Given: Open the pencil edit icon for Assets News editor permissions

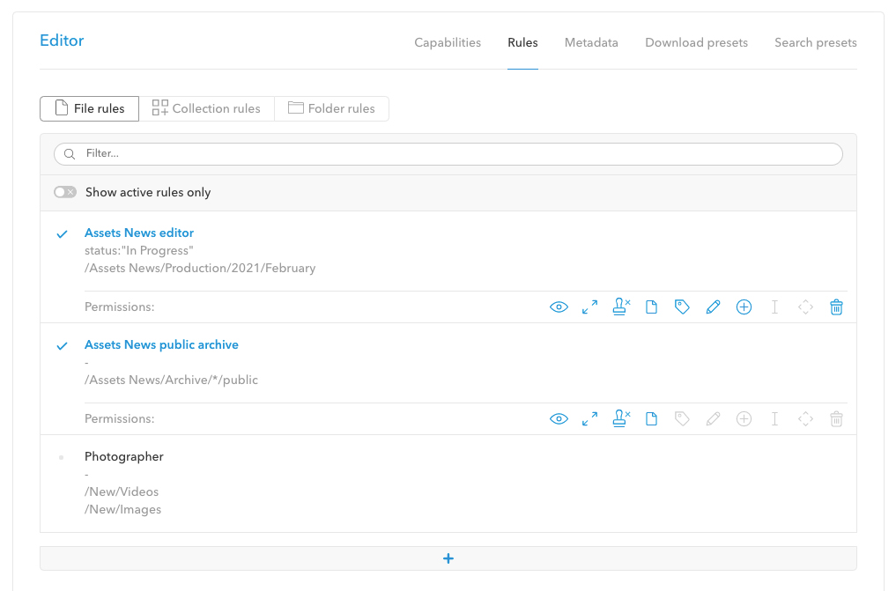Looking at the screenshot, I should point(713,307).
